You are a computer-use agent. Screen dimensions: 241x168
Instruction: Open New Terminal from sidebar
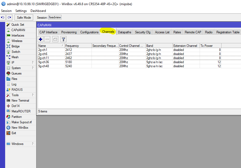click(20, 101)
